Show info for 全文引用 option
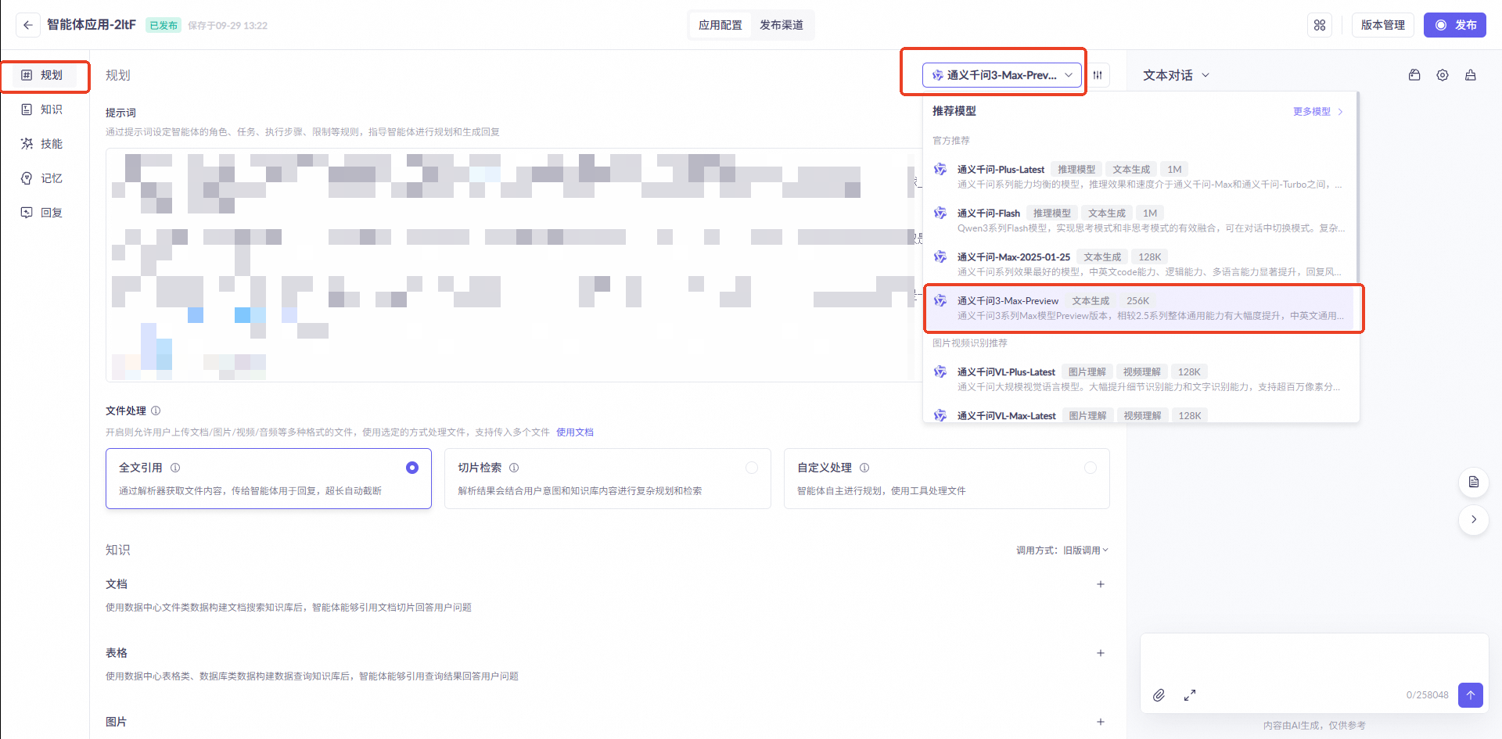This screenshot has height=739, width=1502. coord(175,468)
